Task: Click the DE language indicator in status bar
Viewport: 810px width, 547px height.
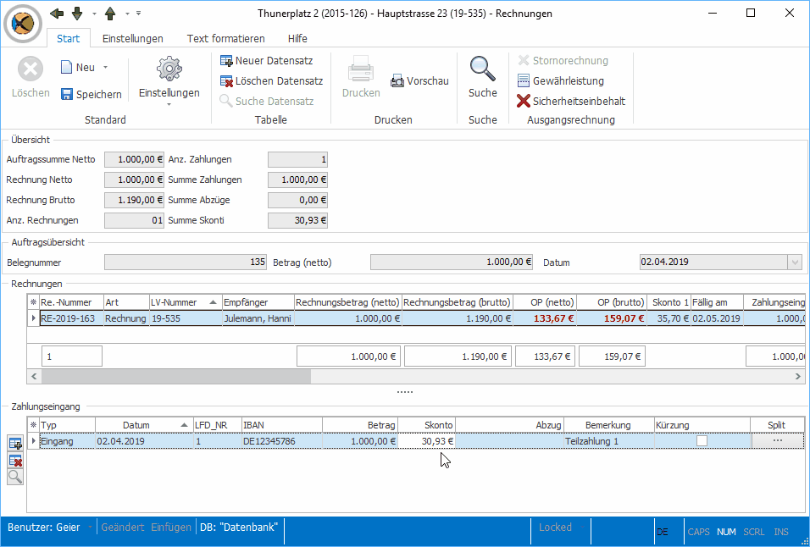Action: [663, 532]
